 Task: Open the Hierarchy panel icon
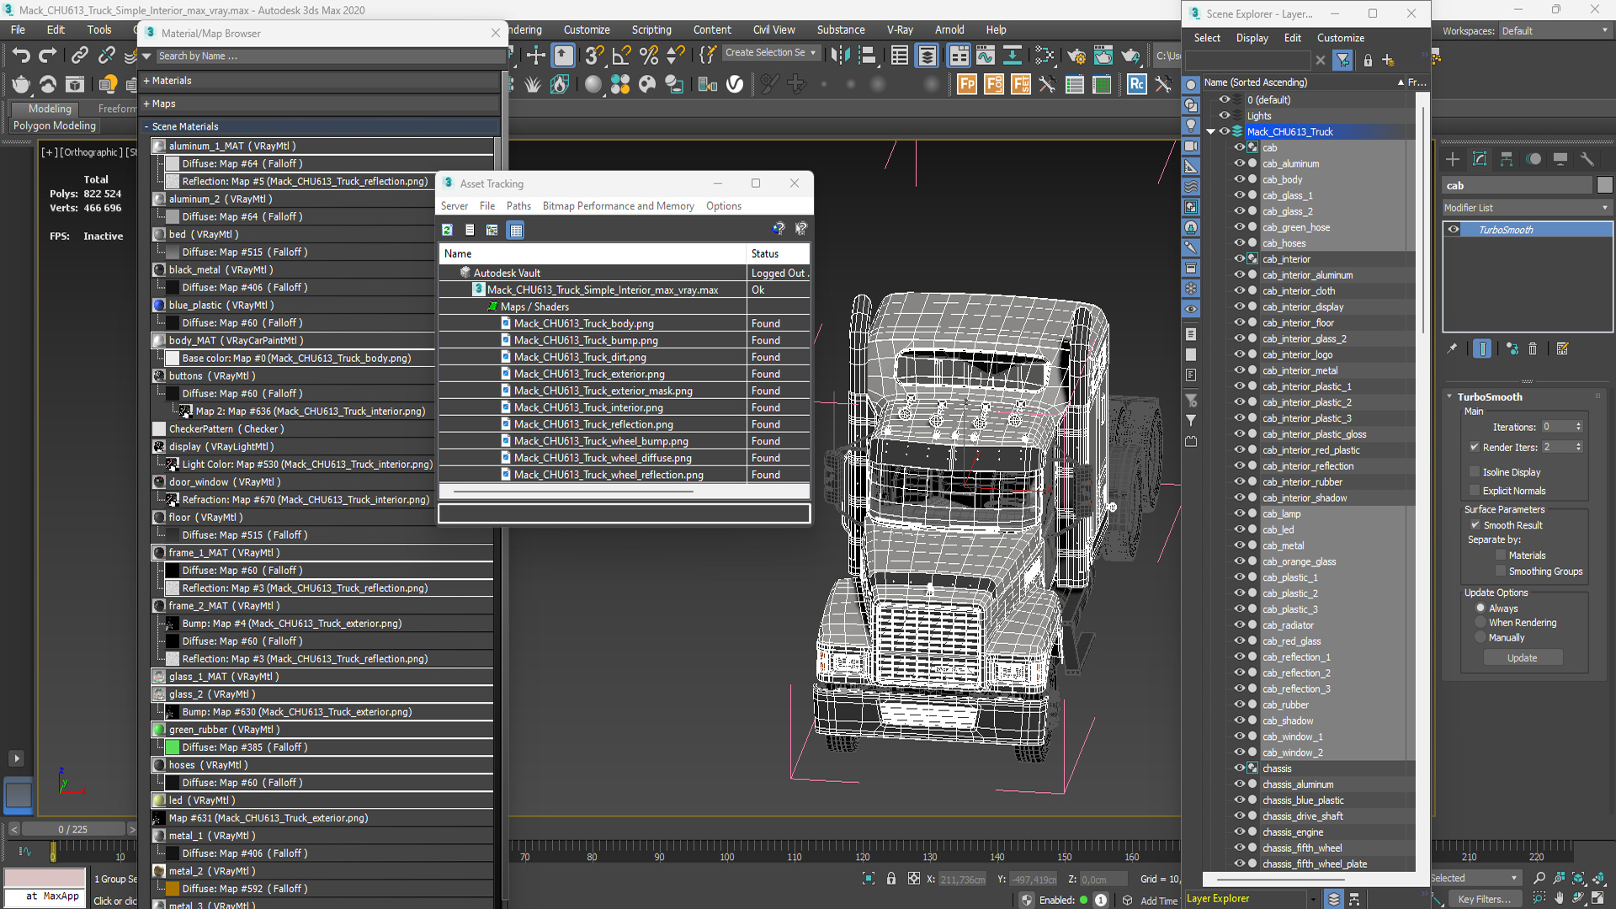(x=1507, y=159)
